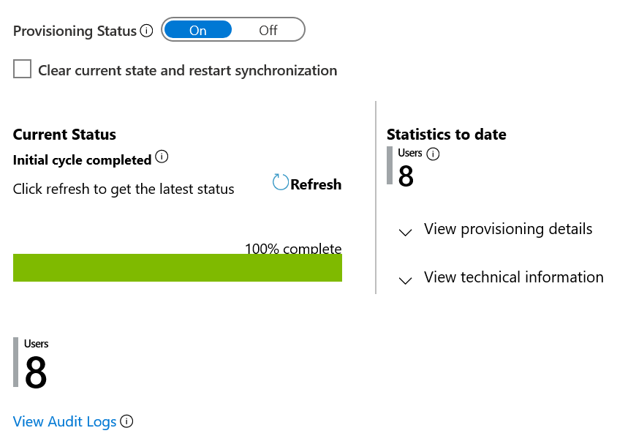Viewport: 617px width, 436px height.
Task: Click the 100% complete progress bar
Action: [x=177, y=268]
